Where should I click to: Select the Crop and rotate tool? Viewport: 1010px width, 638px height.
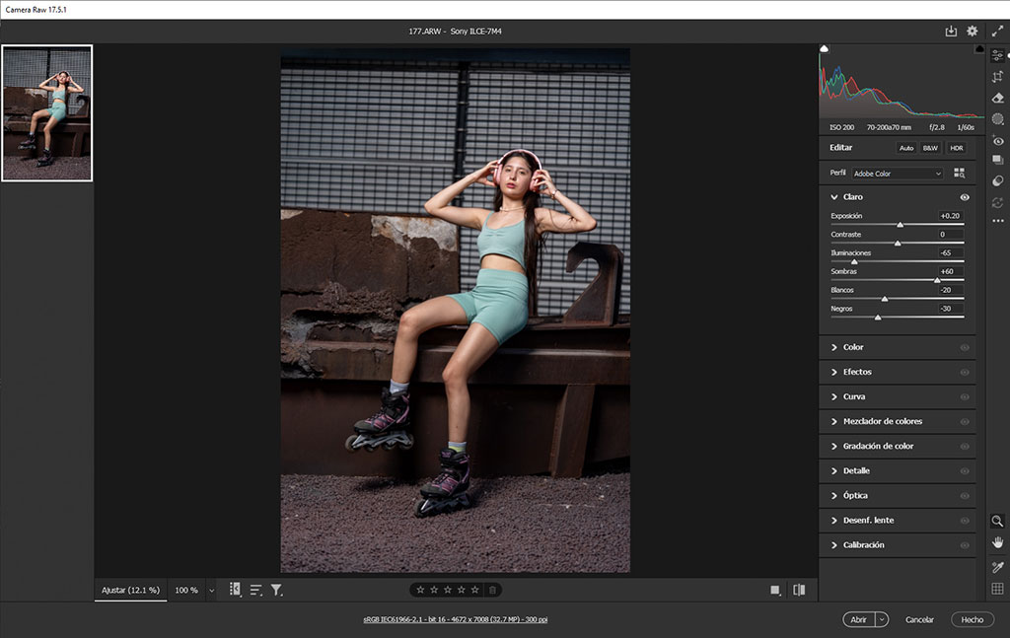pos(997,76)
